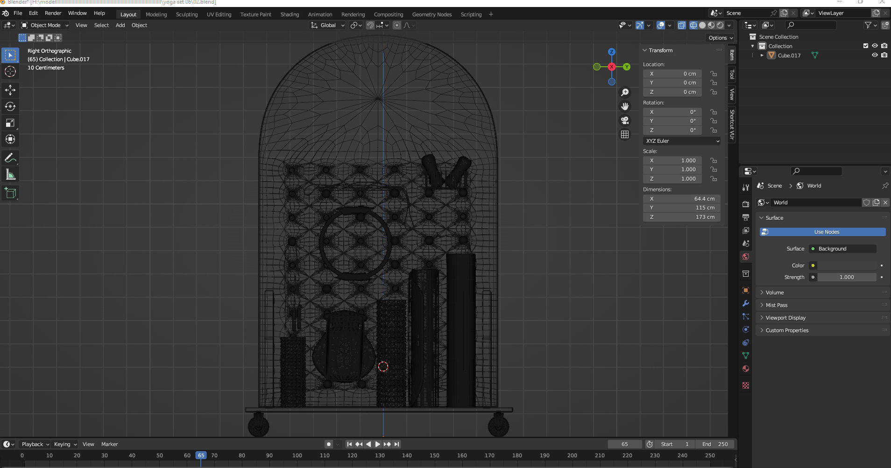Toggle camera view with the camera icon

pos(625,120)
